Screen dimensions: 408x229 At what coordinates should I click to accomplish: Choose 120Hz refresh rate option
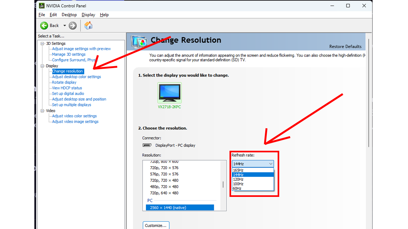coord(253,179)
